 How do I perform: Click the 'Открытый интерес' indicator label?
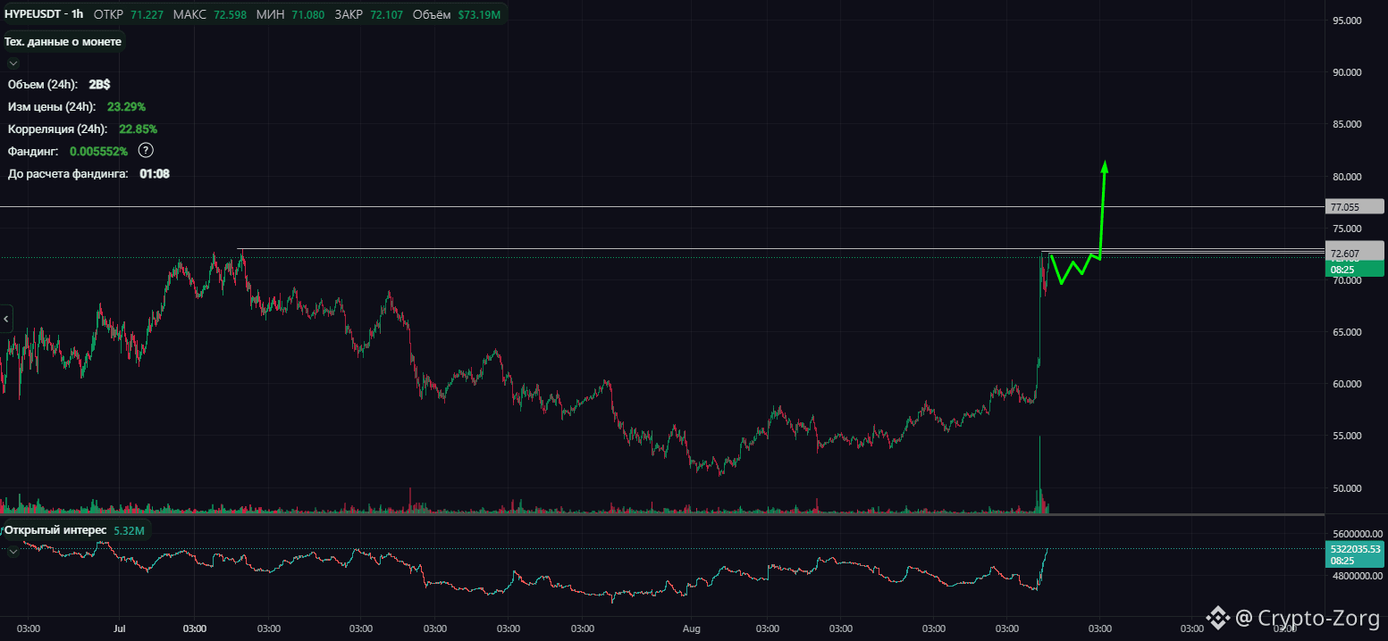pyautogui.click(x=55, y=530)
